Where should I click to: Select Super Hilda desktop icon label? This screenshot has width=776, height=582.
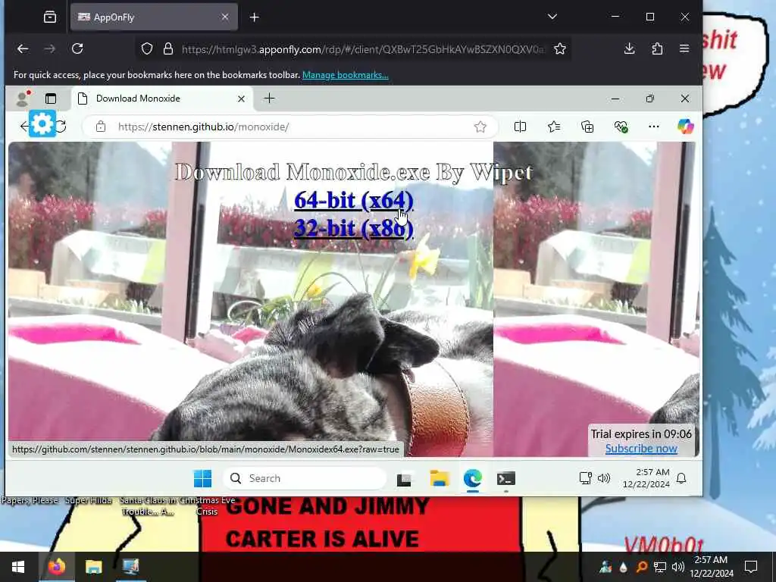pos(88,500)
